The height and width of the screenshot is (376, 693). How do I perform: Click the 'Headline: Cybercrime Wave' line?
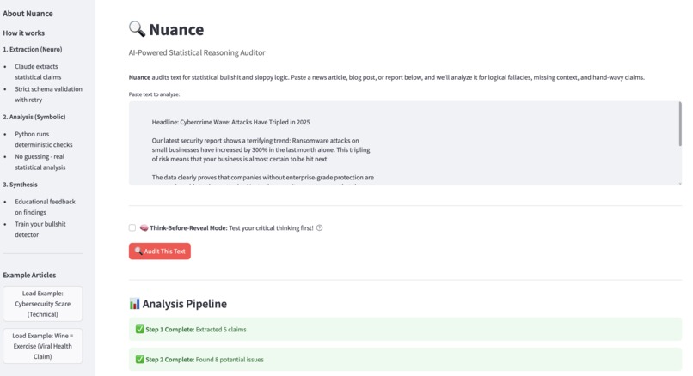click(x=230, y=122)
